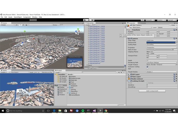Click the Add Component button

click(152, 91)
